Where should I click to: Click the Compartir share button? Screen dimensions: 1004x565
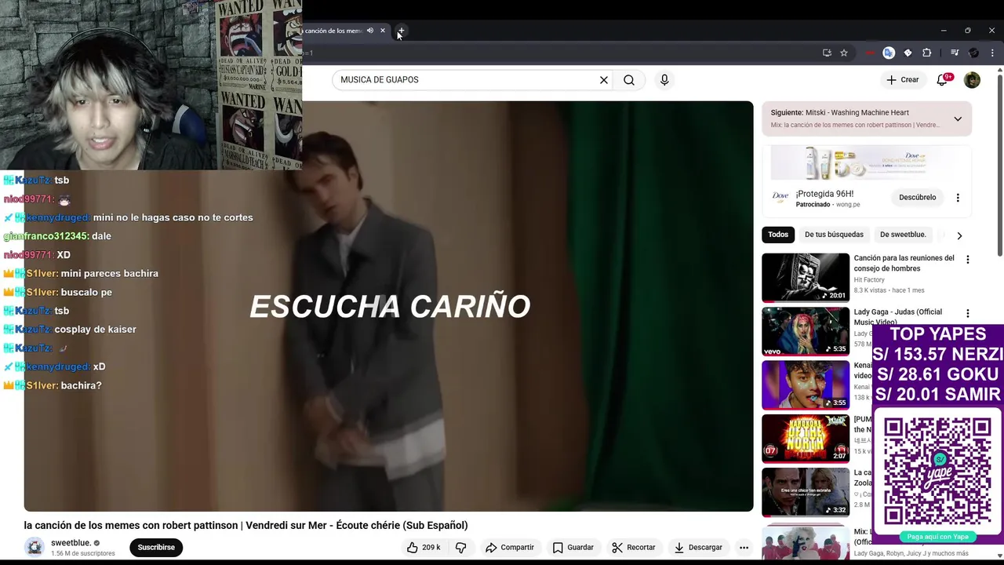click(510, 547)
